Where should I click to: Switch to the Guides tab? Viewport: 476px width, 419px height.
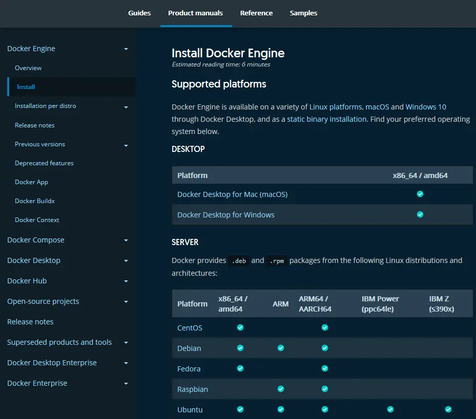[x=139, y=13]
